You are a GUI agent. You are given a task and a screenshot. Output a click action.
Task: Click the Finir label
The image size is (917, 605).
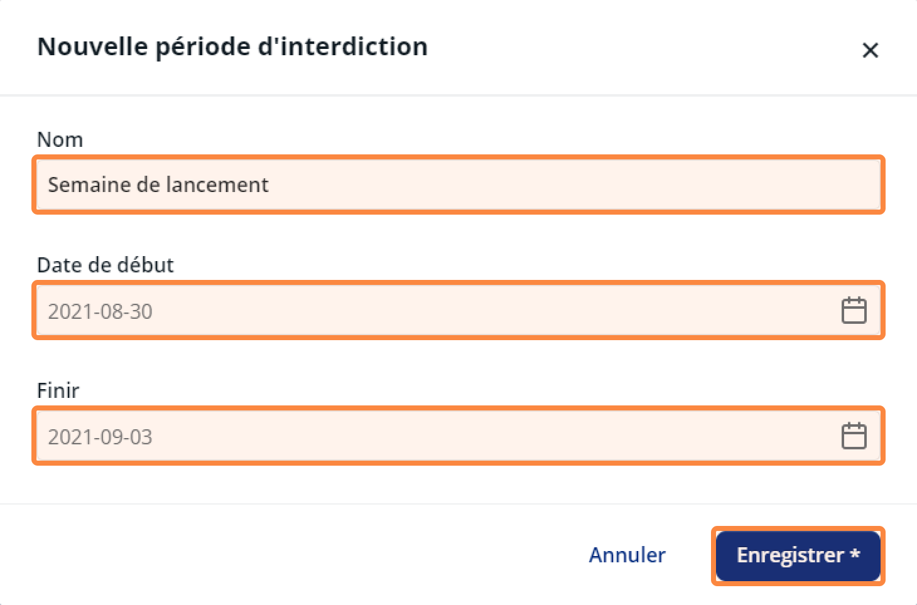[x=58, y=390]
